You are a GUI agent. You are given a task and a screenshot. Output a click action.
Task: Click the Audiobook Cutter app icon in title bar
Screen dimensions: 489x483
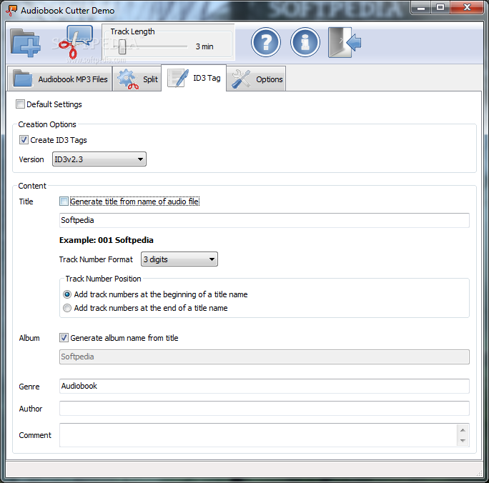[x=11, y=10]
